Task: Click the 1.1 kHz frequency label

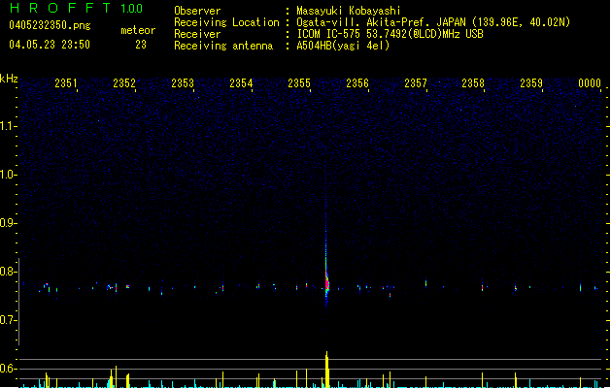Action: click(9, 126)
